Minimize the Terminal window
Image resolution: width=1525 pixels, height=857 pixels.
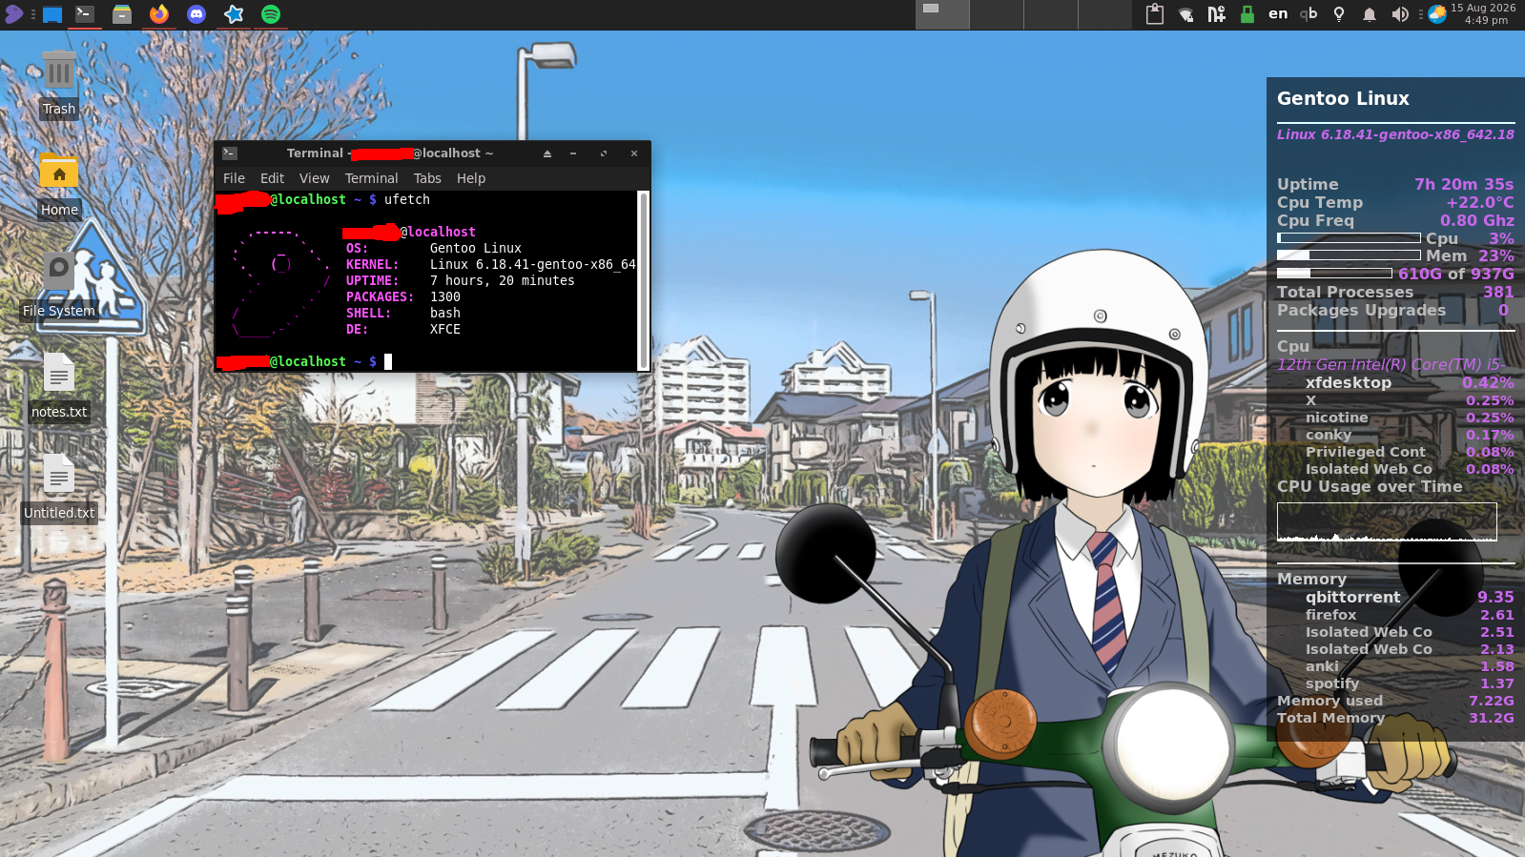(x=573, y=153)
